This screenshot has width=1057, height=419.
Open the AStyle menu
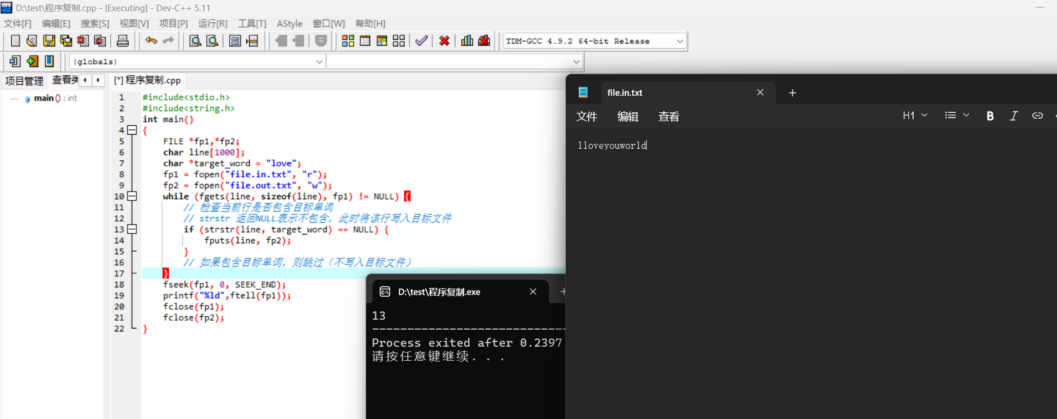(x=290, y=24)
